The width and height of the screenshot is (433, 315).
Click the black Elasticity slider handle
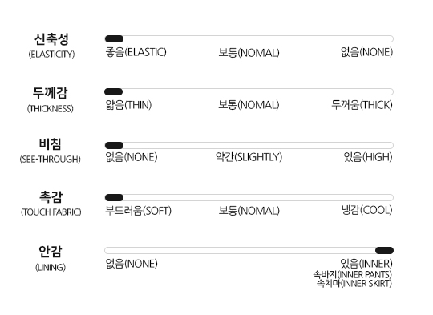click(x=114, y=39)
